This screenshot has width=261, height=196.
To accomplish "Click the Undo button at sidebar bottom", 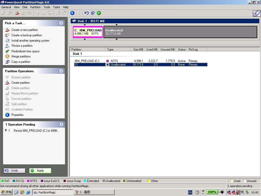I will (15, 170).
